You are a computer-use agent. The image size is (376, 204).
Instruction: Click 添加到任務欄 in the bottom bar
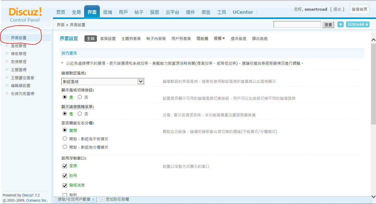117,199
